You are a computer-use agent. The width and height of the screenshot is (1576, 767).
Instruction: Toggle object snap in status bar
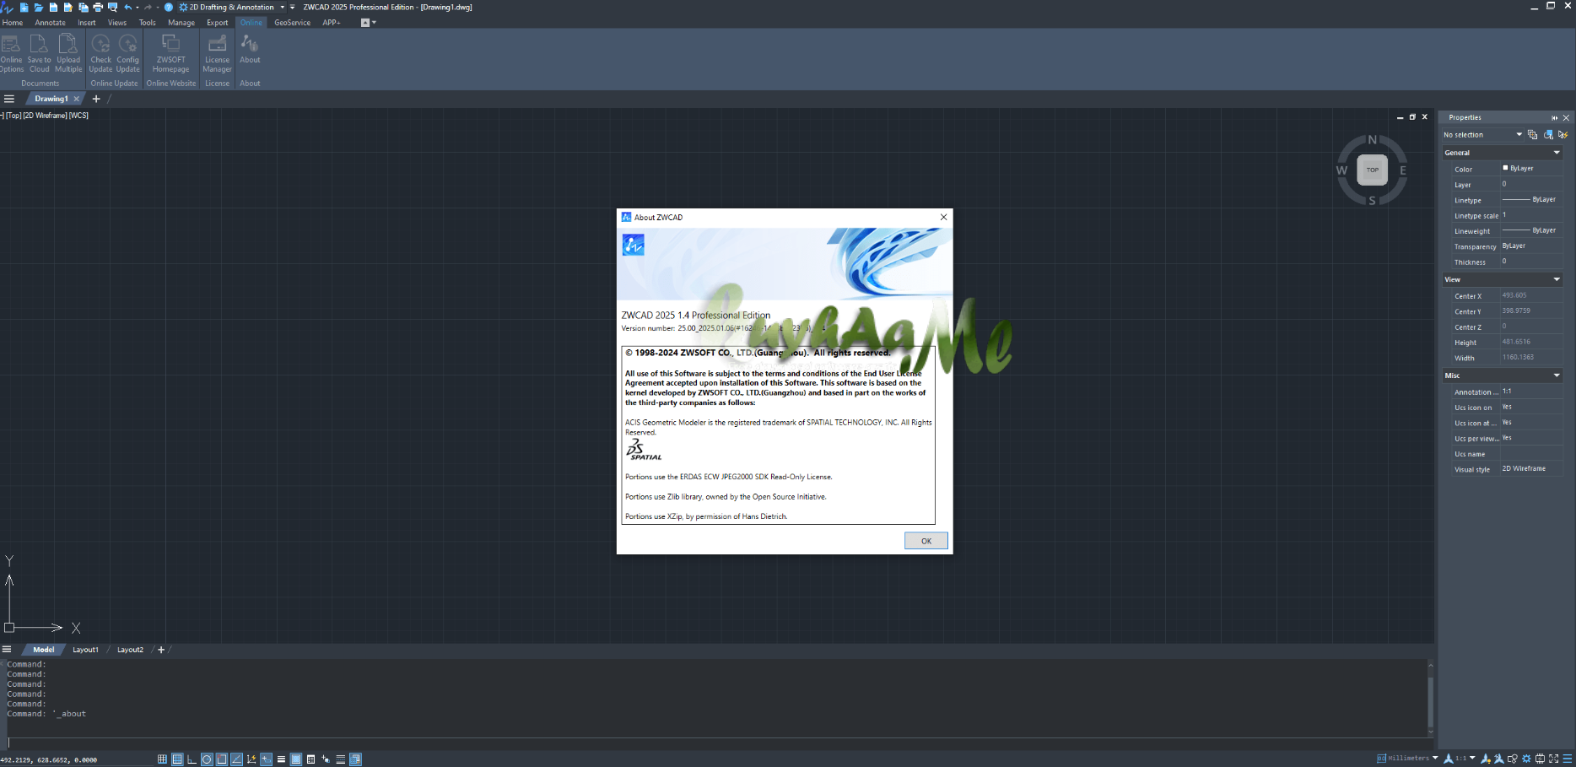pyautogui.click(x=222, y=759)
